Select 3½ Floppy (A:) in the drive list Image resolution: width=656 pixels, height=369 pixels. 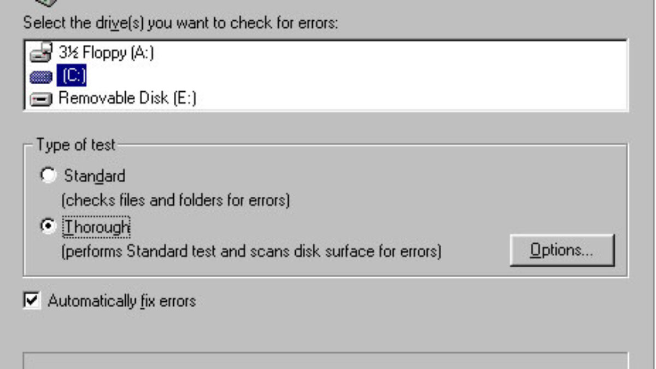point(106,53)
